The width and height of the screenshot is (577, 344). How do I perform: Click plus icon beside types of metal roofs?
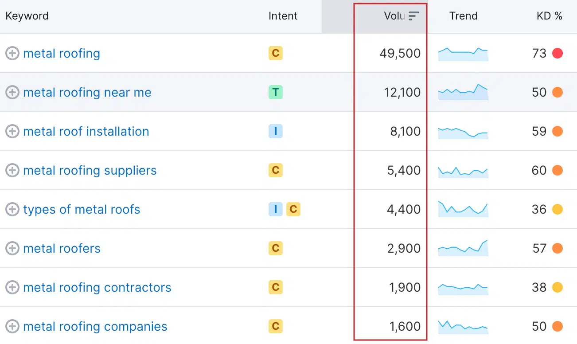(12, 210)
